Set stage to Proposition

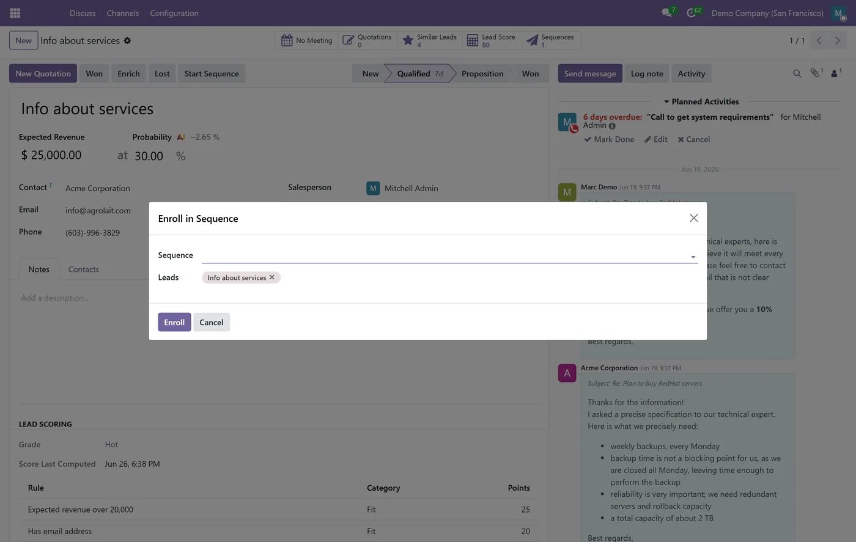pyautogui.click(x=482, y=73)
